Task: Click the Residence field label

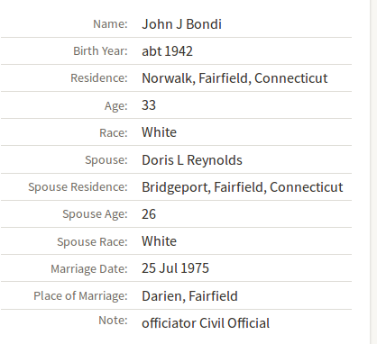Action: click(99, 78)
